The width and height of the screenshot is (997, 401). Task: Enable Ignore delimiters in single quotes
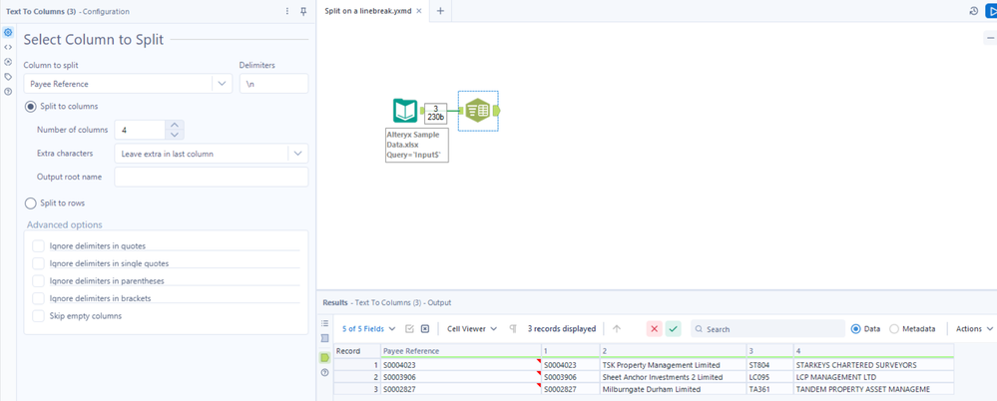point(38,263)
